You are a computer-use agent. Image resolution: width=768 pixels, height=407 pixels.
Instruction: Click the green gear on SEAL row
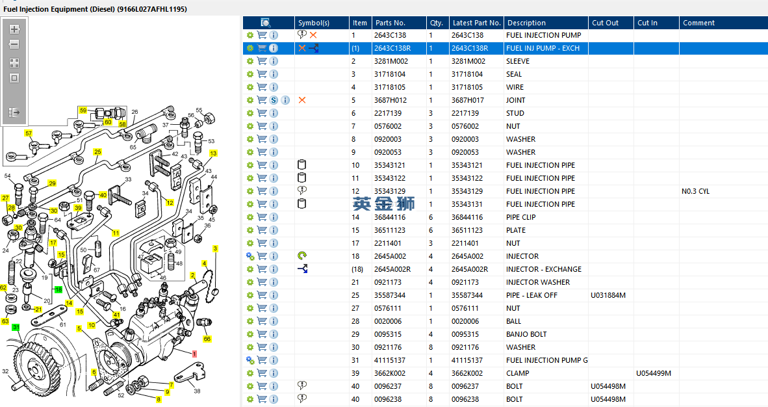[x=250, y=74]
